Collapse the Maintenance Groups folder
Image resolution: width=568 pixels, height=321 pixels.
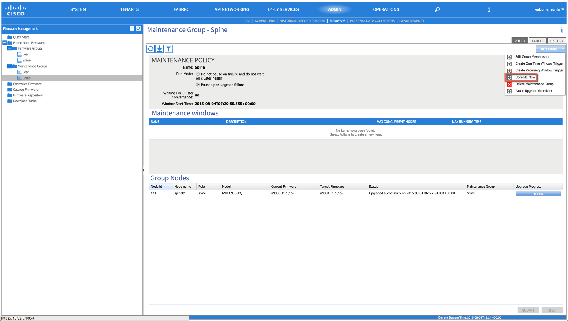(9, 66)
